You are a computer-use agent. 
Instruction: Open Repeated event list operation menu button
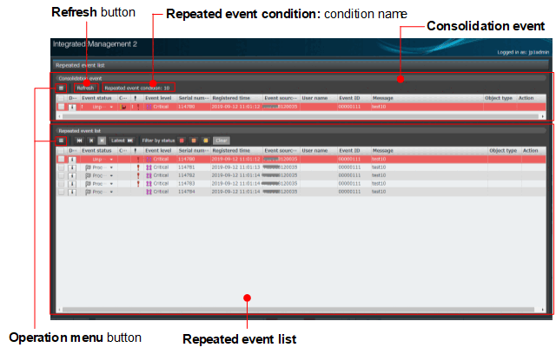61,141
